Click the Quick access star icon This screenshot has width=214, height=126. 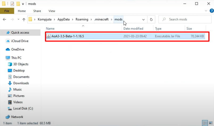[8, 33]
